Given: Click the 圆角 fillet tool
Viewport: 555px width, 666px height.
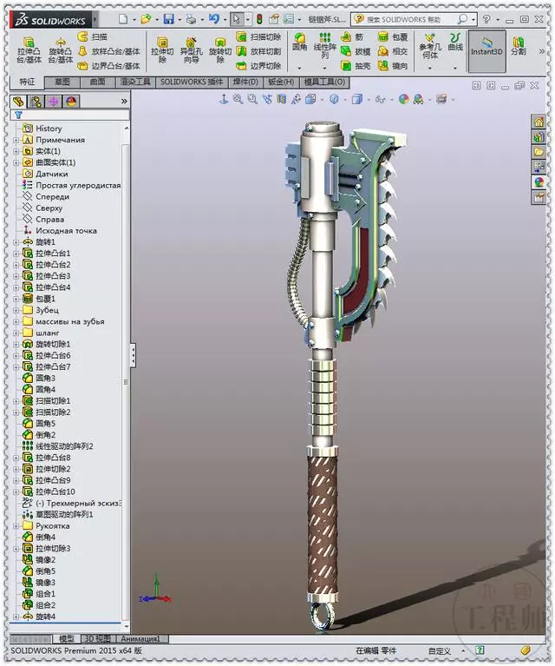Looking at the screenshot, I should pyautogui.click(x=299, y=43).
